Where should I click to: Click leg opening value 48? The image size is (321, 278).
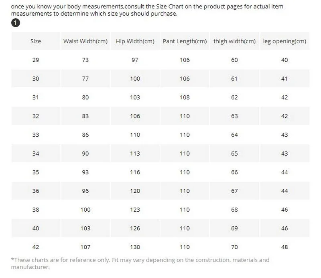point(284,247)
